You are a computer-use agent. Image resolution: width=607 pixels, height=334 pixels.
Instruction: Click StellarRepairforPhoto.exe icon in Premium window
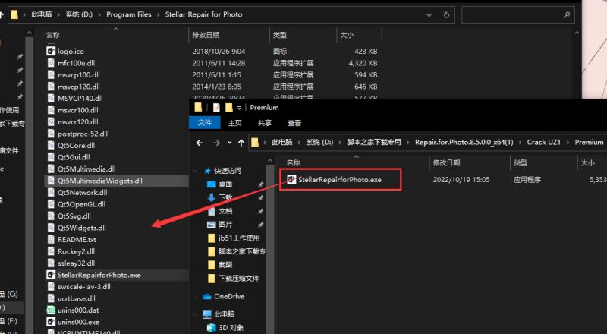[291, 179]
